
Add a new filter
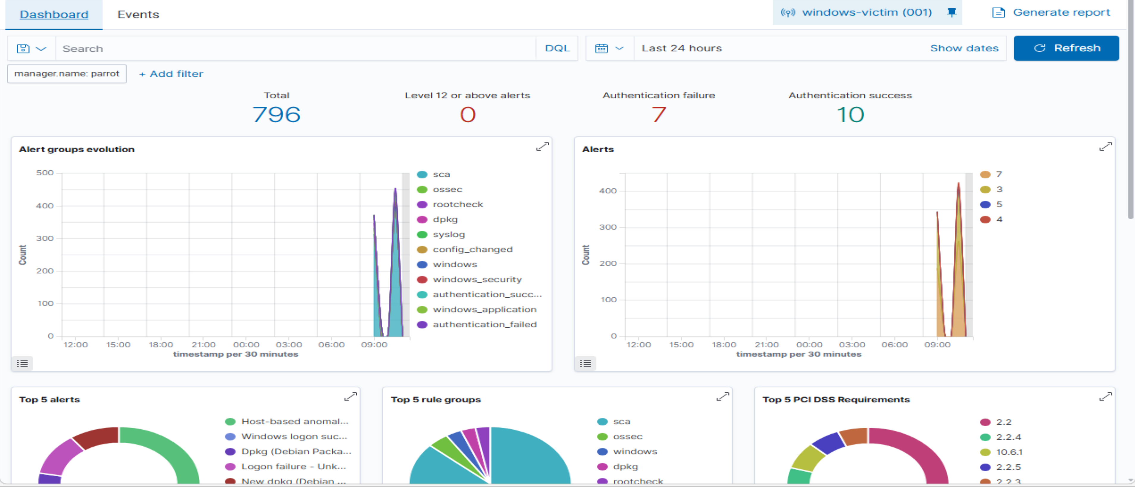171,74
